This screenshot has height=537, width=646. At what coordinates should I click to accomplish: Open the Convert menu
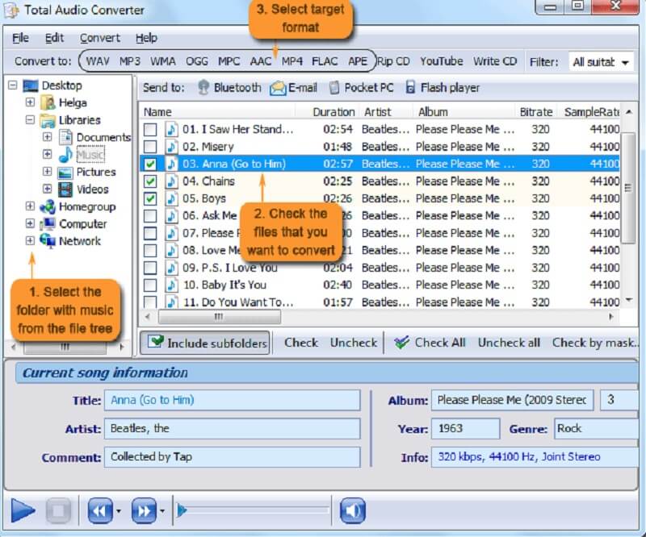coord(100,37)
